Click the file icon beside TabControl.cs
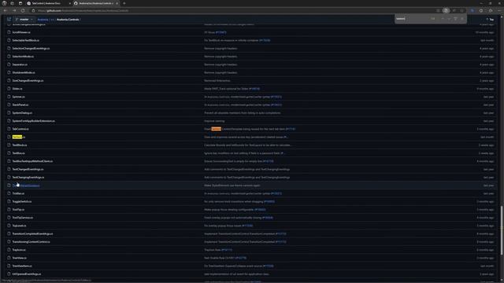Viewport: 504px width, 283px height. pyautogui.click(x=9, y=129)
